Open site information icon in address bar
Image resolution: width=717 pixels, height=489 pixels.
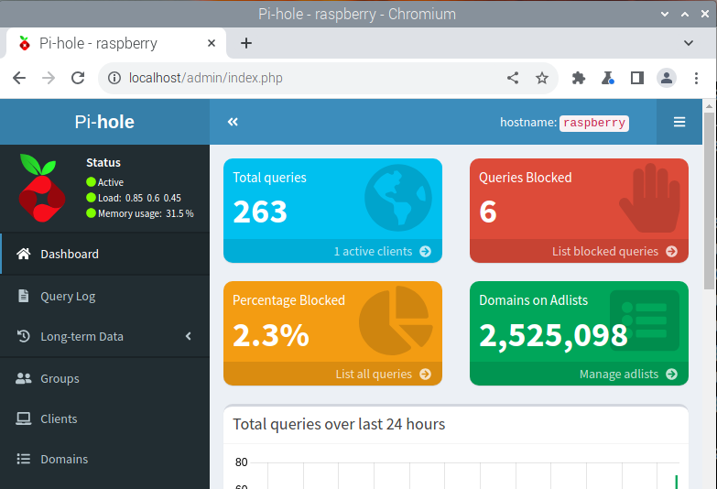point(114,78)
